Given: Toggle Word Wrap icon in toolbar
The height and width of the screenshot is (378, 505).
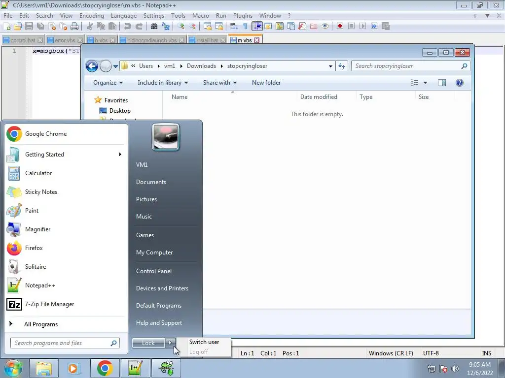Looking at the screenshot, I should click(234, 27).
